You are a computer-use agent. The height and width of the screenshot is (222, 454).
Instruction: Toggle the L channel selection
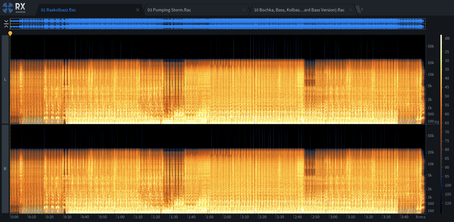point(5,79)
